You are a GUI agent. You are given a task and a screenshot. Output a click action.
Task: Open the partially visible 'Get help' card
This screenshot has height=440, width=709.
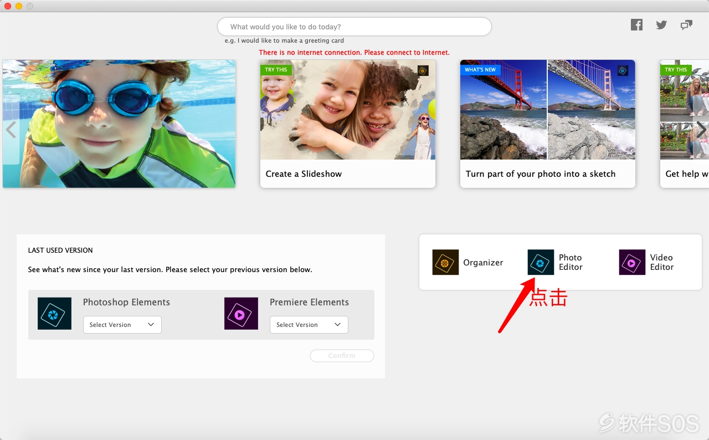[685, 124]
